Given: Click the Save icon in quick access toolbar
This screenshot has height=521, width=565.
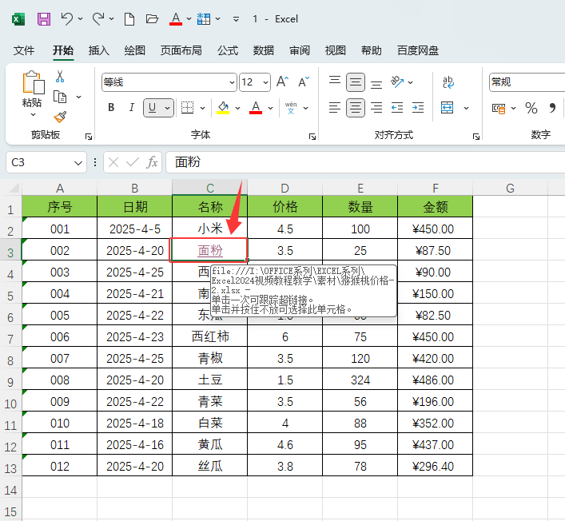Looking at the screenshot, I should coord(44,18).
